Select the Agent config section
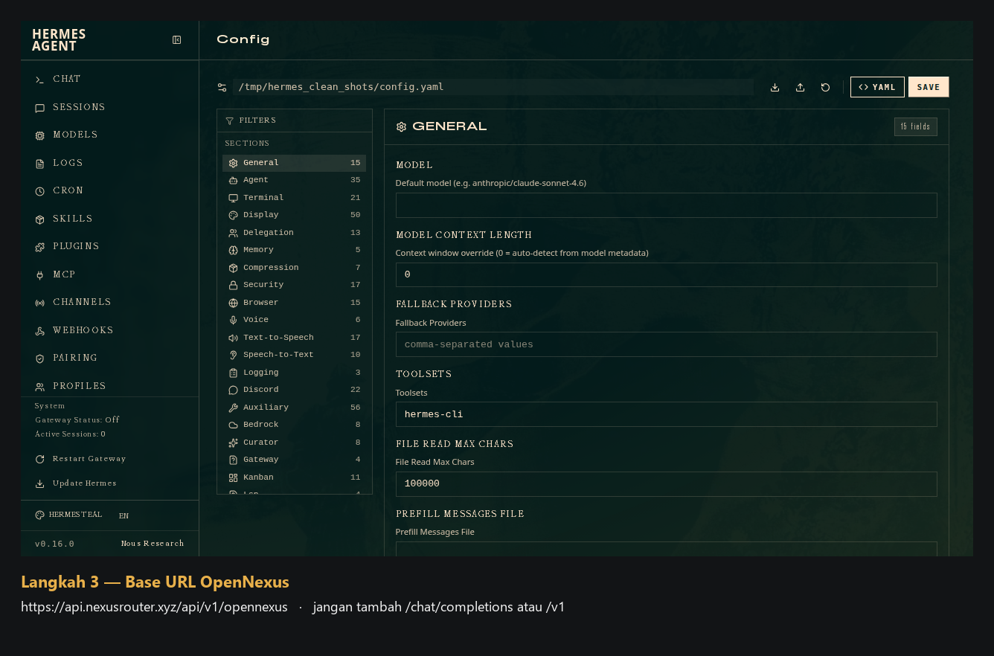Viewport: 994px width, 656px height. pos(294,180)
